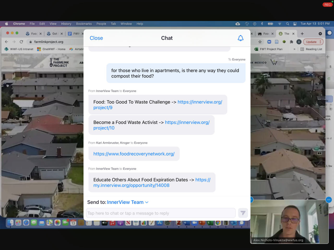The height and width of the screenshot is (250, 334).
Task: Open the History menu in menu bar
Action: (66, 24)
